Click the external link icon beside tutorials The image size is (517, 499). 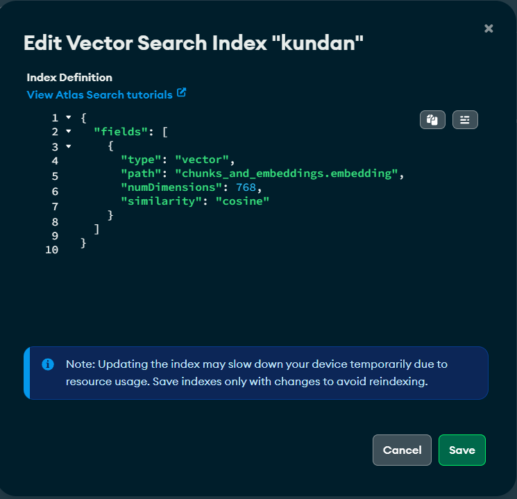point(182,93)
